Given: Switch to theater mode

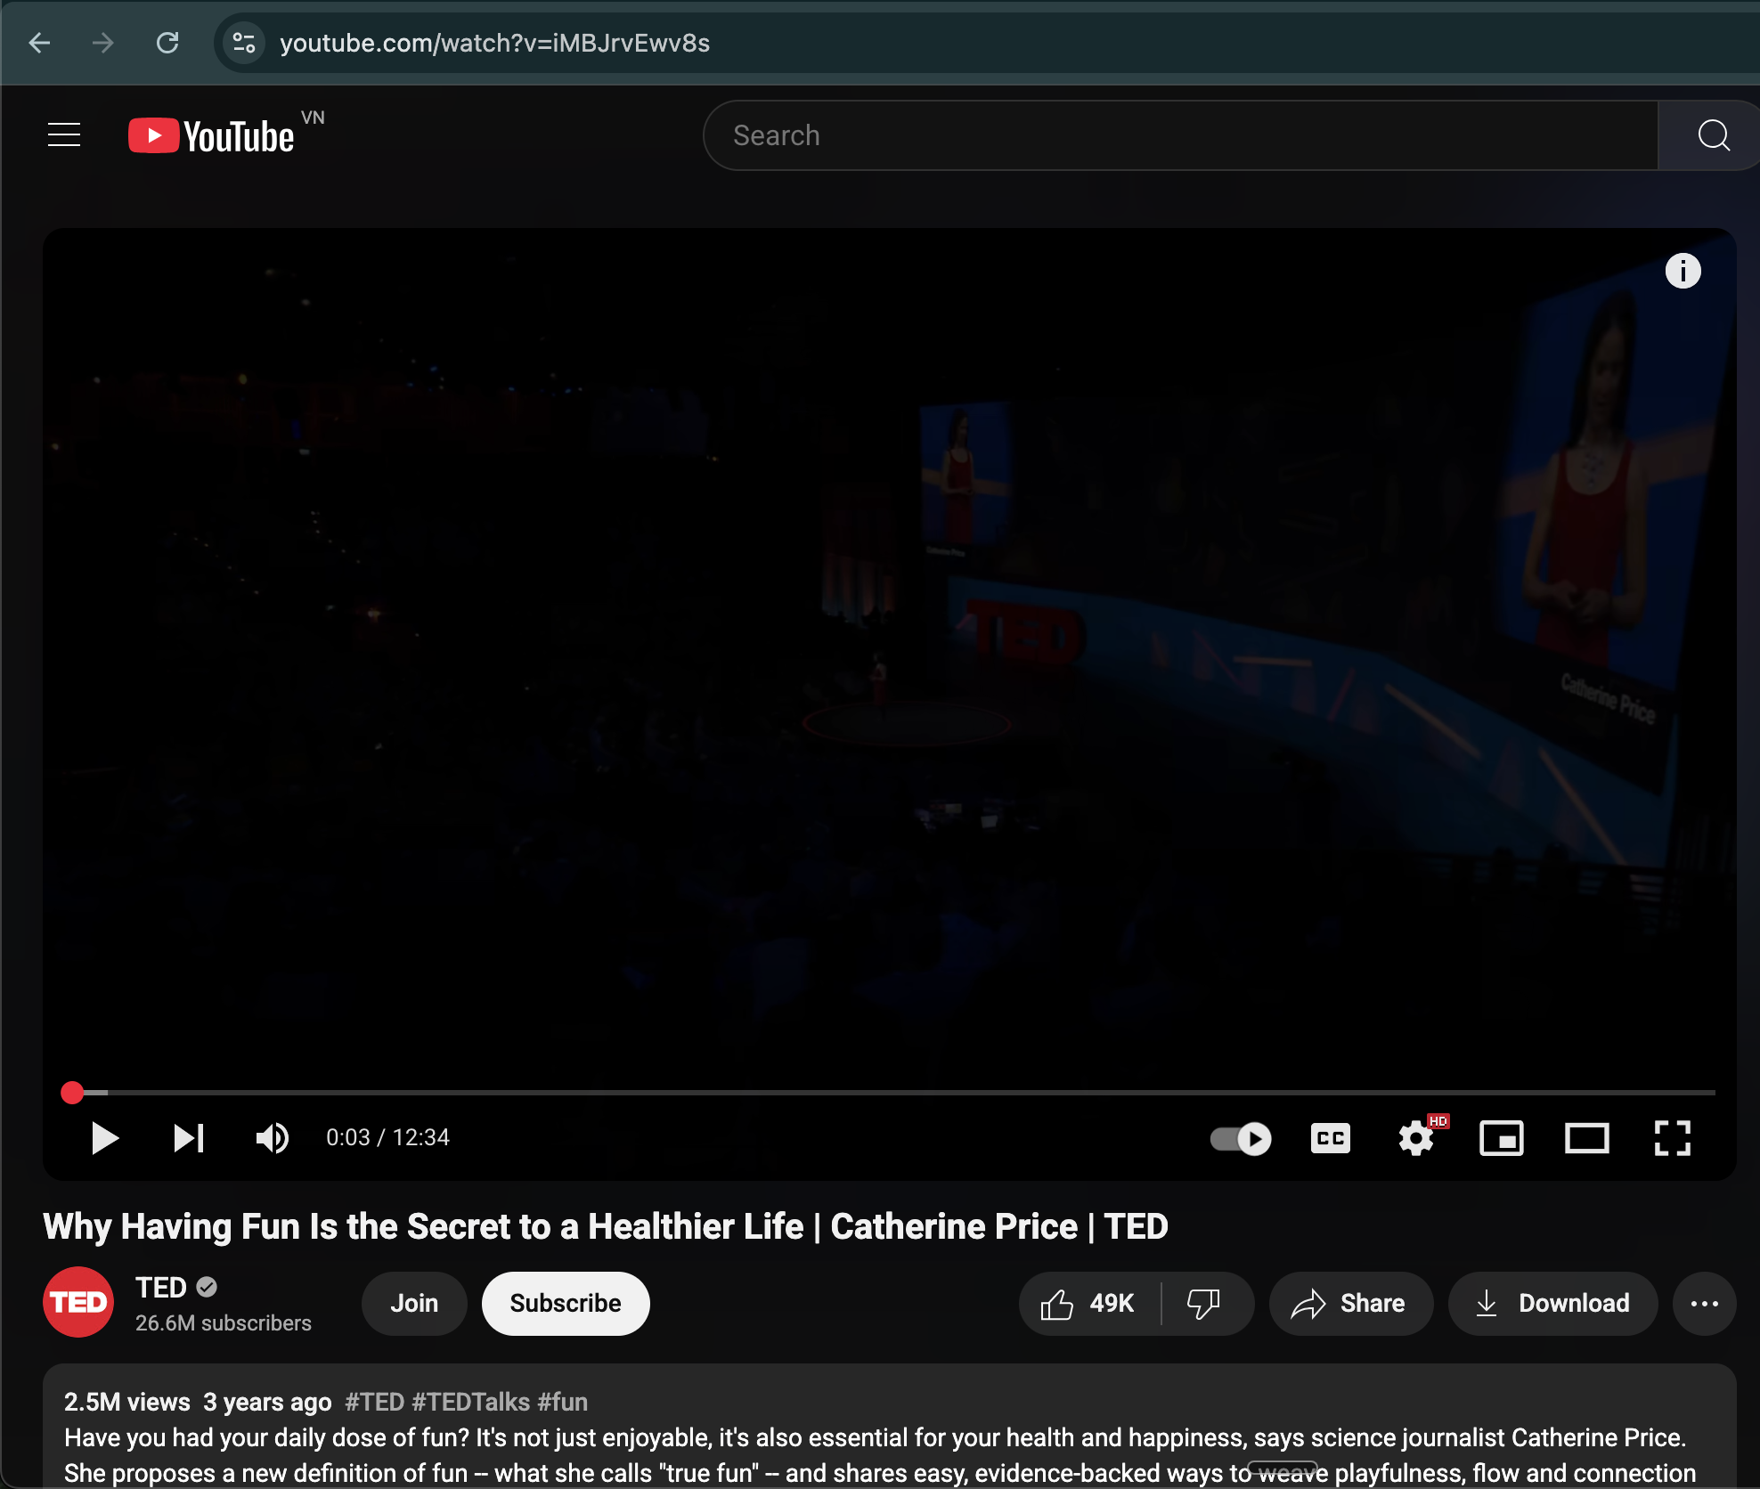Looking at the screenshot, I should (x=1587, y=1138).
